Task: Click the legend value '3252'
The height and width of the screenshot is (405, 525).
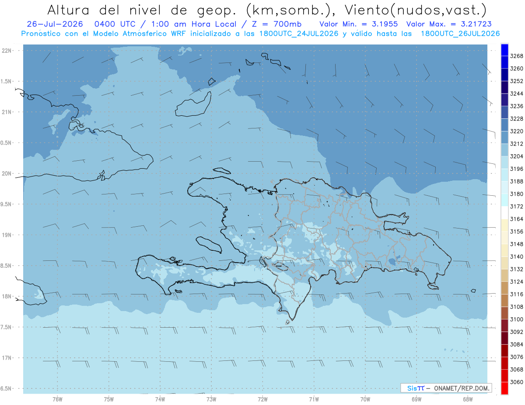Action: click(516, 81)
